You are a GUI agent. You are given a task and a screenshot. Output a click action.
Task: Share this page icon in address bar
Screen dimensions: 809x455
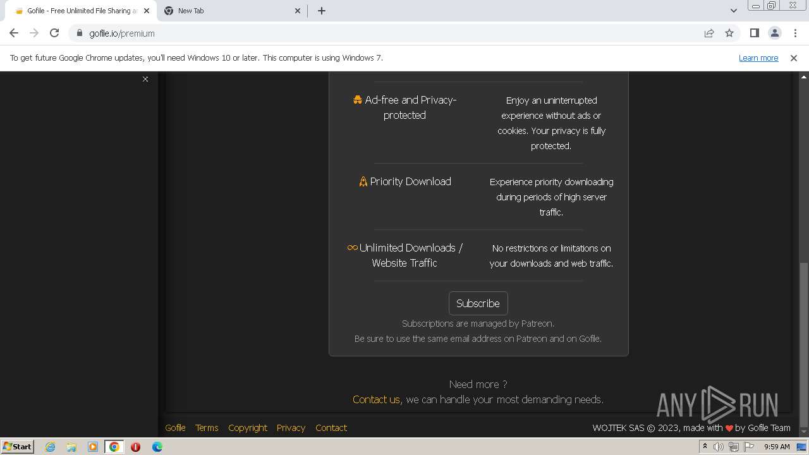[x=709, y=33]
